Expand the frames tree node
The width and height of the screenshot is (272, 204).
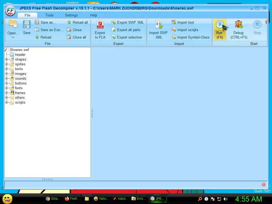pyautogui.click(x=6, y=93)
